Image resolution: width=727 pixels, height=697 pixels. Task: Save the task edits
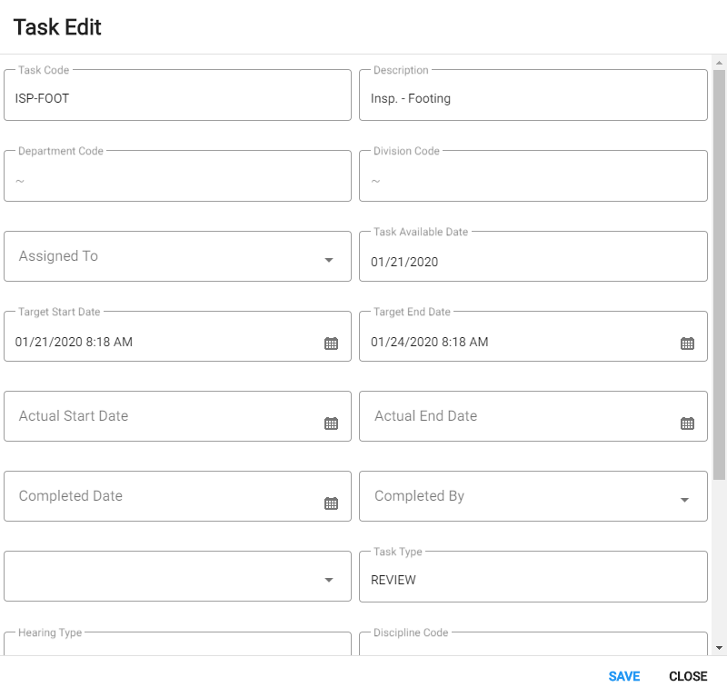(x=624, y=676)
